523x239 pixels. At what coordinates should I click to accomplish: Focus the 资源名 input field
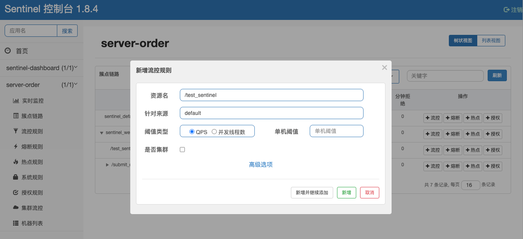(x=272, y=95)
